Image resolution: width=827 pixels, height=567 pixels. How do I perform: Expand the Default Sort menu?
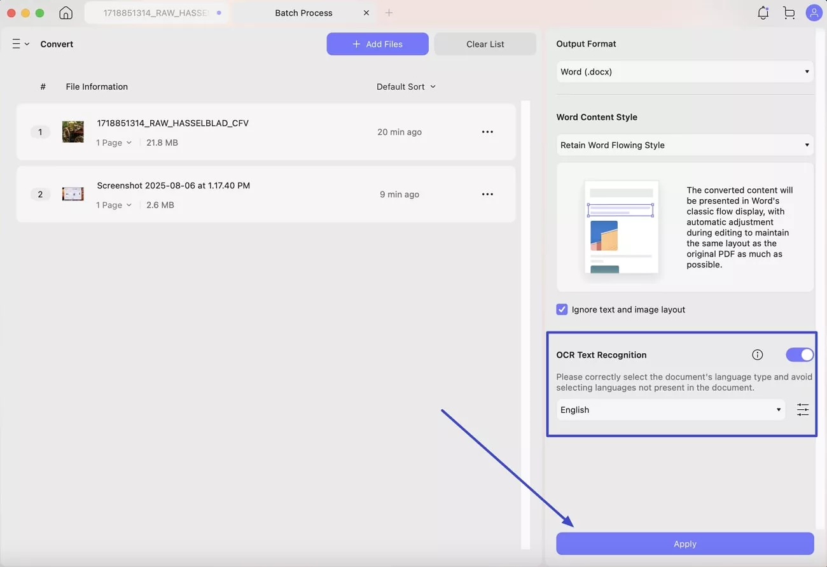pos(406,87)
